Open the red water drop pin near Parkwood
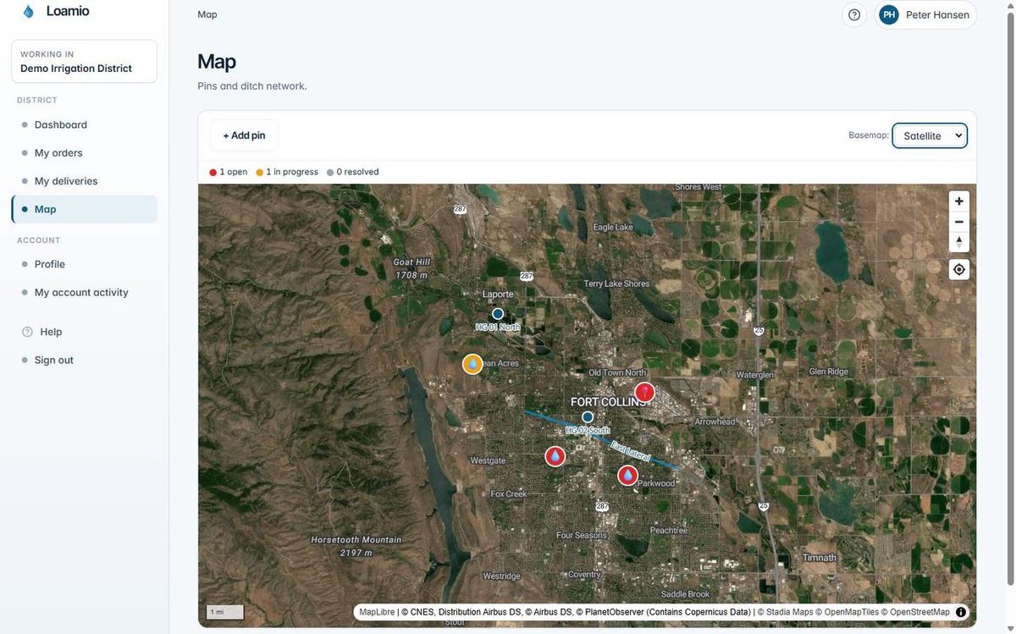Viewport: 1016px width, 634px height. 627,476
